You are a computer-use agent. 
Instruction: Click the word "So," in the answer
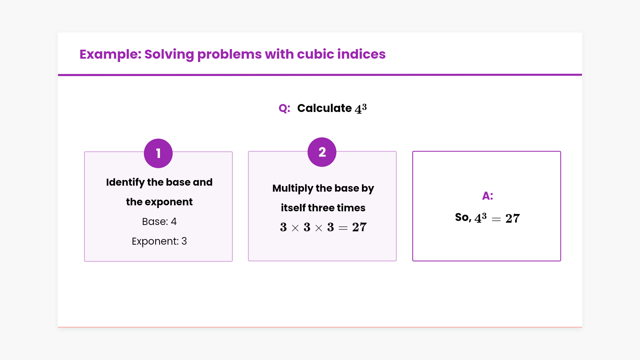pos(463,217)
